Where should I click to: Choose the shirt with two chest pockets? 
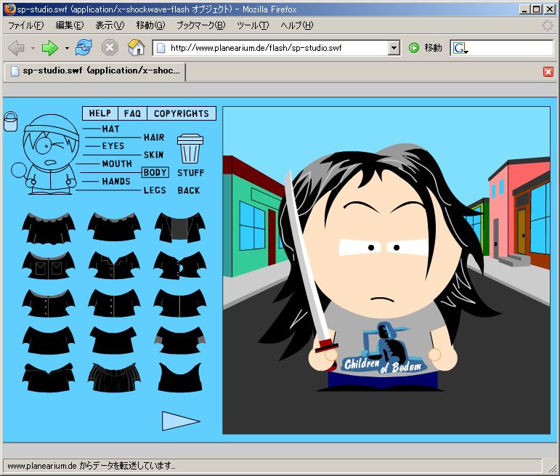pos(49,265)
